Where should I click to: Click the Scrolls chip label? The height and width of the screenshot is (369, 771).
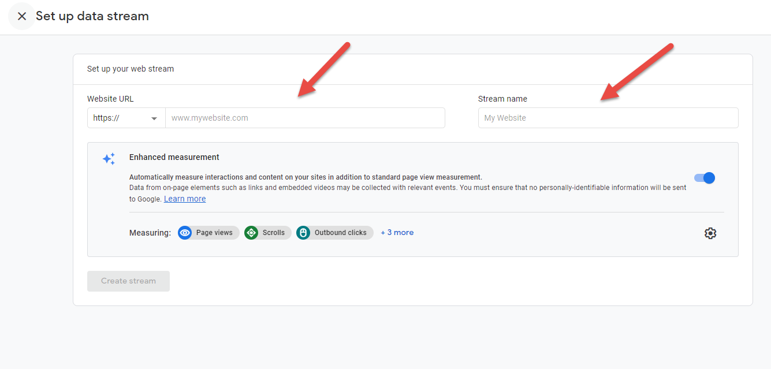274,233
